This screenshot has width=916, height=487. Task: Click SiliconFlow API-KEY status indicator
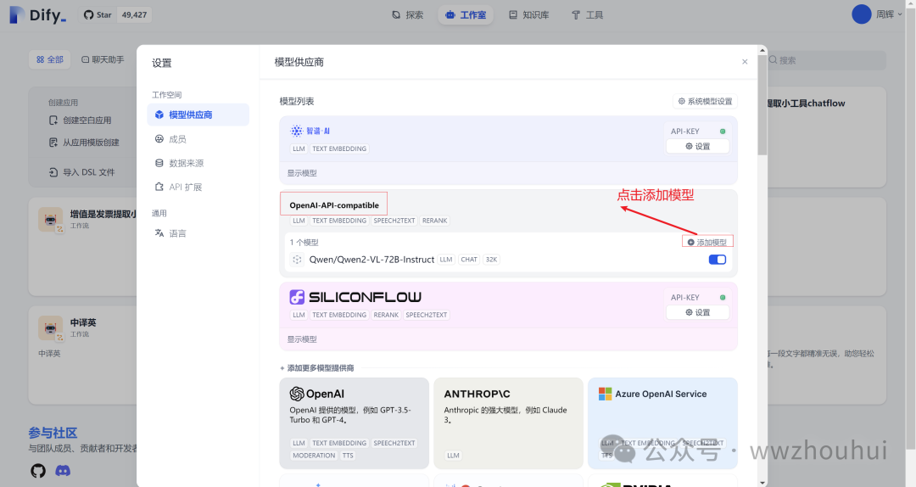click(723, 298)
